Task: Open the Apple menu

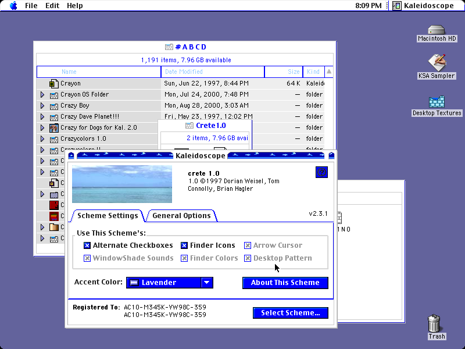Action: (13, 6)
